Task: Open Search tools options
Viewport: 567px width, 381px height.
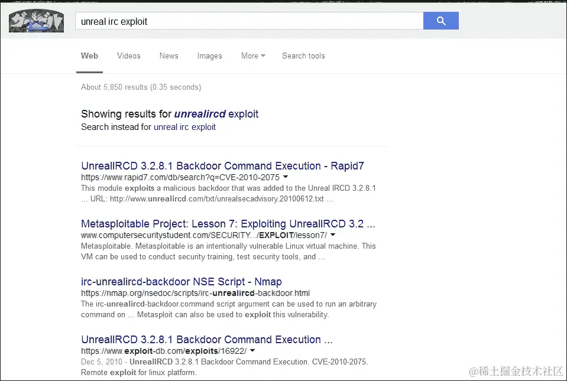Action: (303, 56)
